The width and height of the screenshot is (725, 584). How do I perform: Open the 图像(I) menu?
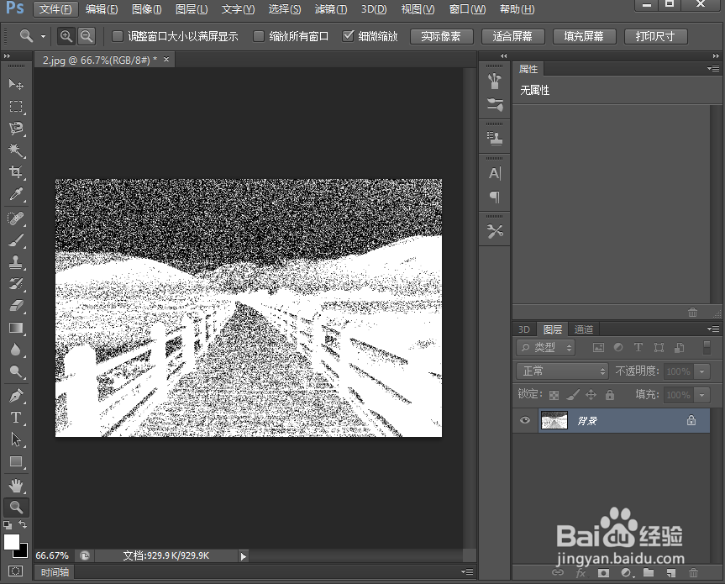click(146, 9)
